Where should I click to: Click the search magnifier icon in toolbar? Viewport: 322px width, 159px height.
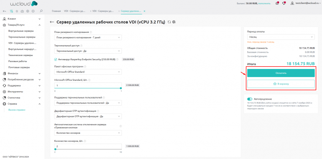coord(41,11)
